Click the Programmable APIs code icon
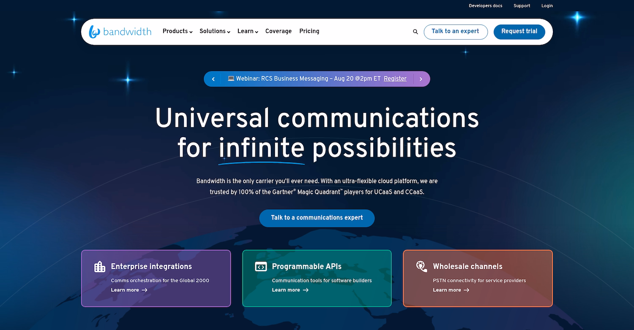The image size is (634, 330). pos(261,267)
